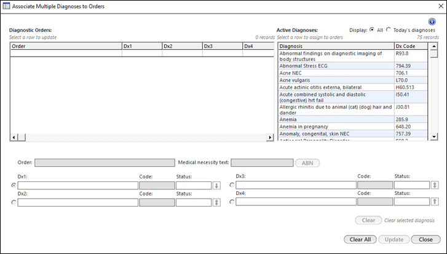
Task: Select the Anemia diagnosis row
Action: (x=353, y=119)
